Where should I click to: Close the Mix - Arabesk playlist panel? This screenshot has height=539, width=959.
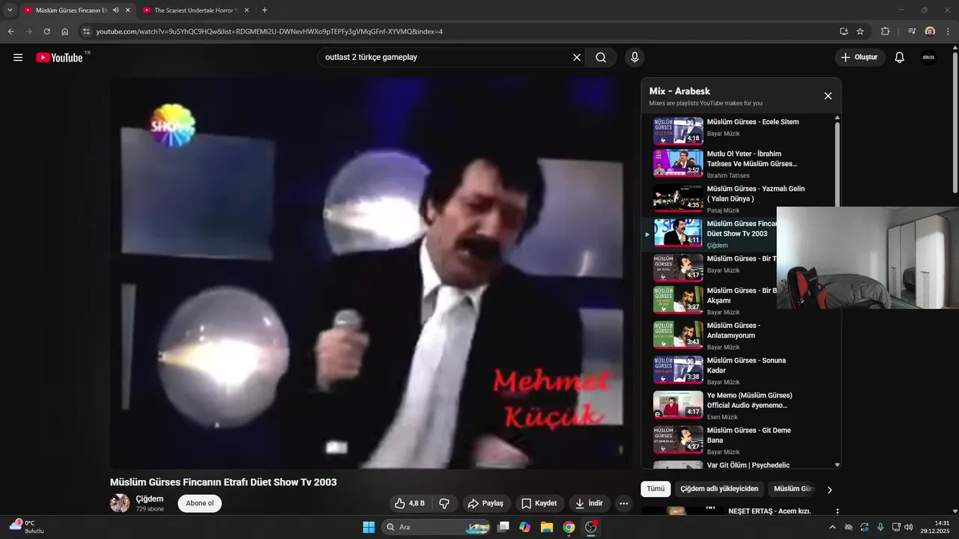(828, 96)
